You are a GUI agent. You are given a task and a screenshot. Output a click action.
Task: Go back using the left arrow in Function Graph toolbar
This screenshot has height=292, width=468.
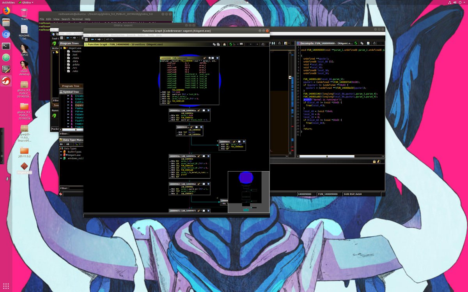pos(92,39)
